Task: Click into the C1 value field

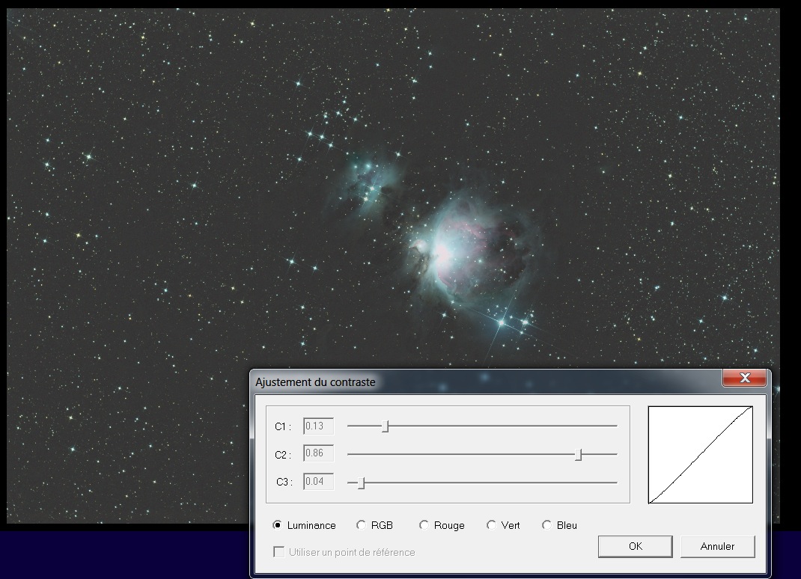Action: click(318, 426)
